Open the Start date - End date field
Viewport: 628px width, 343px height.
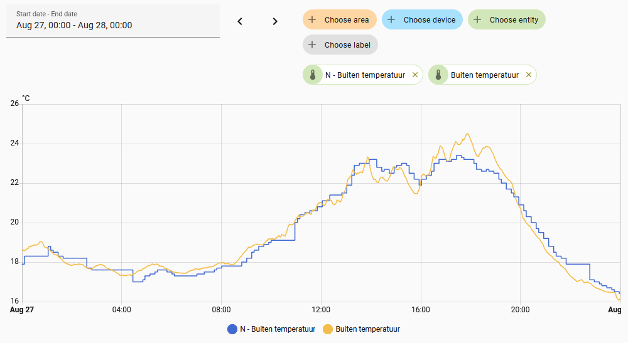click(113, 21)
